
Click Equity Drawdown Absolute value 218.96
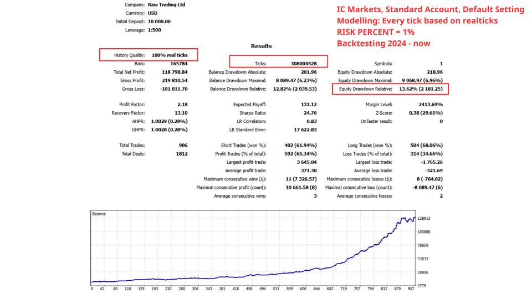(x=434, y=72)
